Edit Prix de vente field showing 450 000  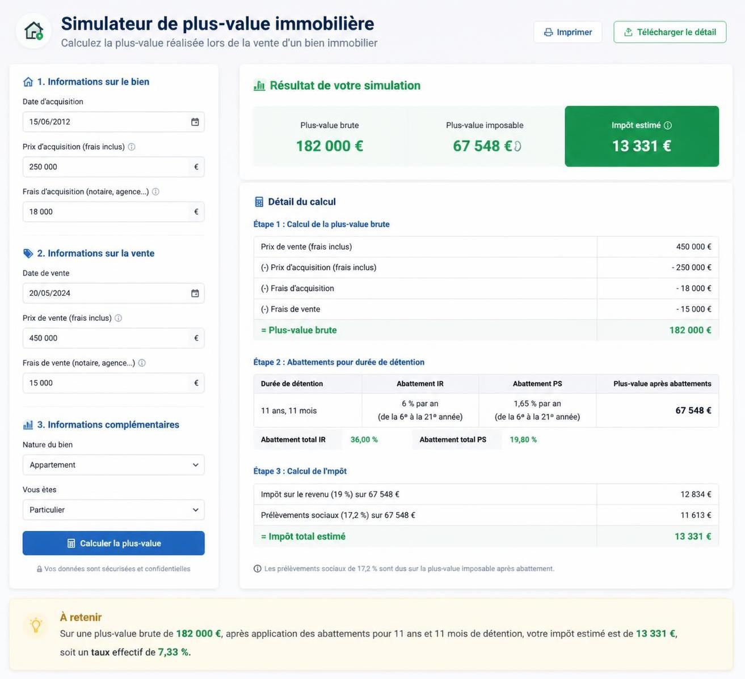pos(113,338)
